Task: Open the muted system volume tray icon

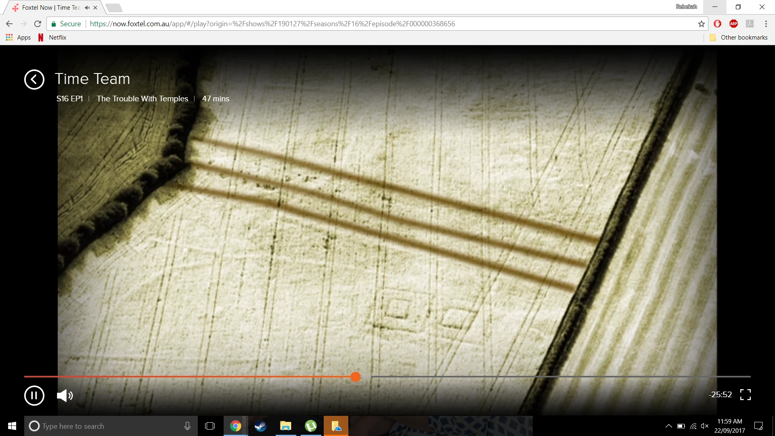Action: click(x=705, y=426)
